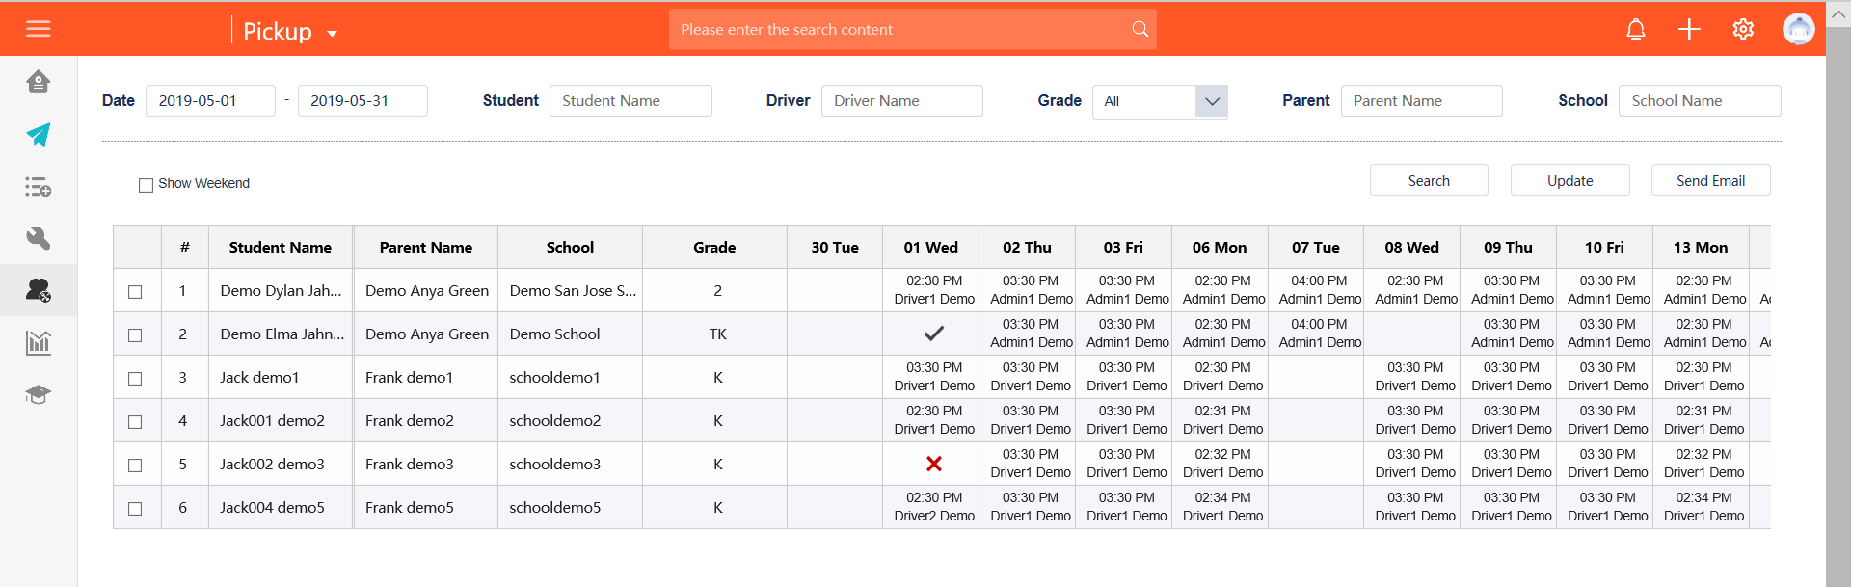Open the settings gear icon
The image size is (1851, 587).
pyautogui.click(x=1743, y=29)
